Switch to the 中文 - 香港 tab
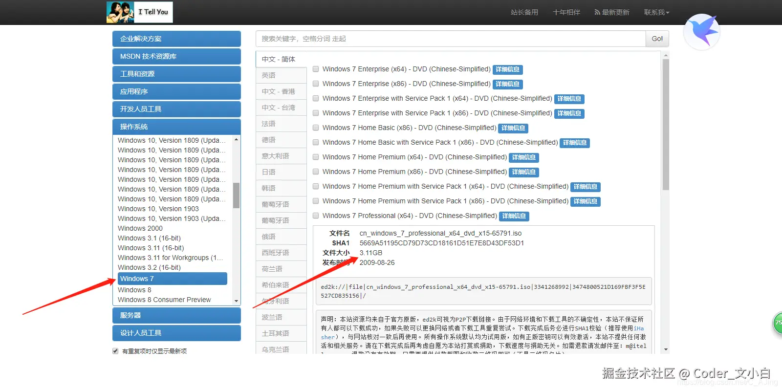The image size is (782, 391). 281,91
